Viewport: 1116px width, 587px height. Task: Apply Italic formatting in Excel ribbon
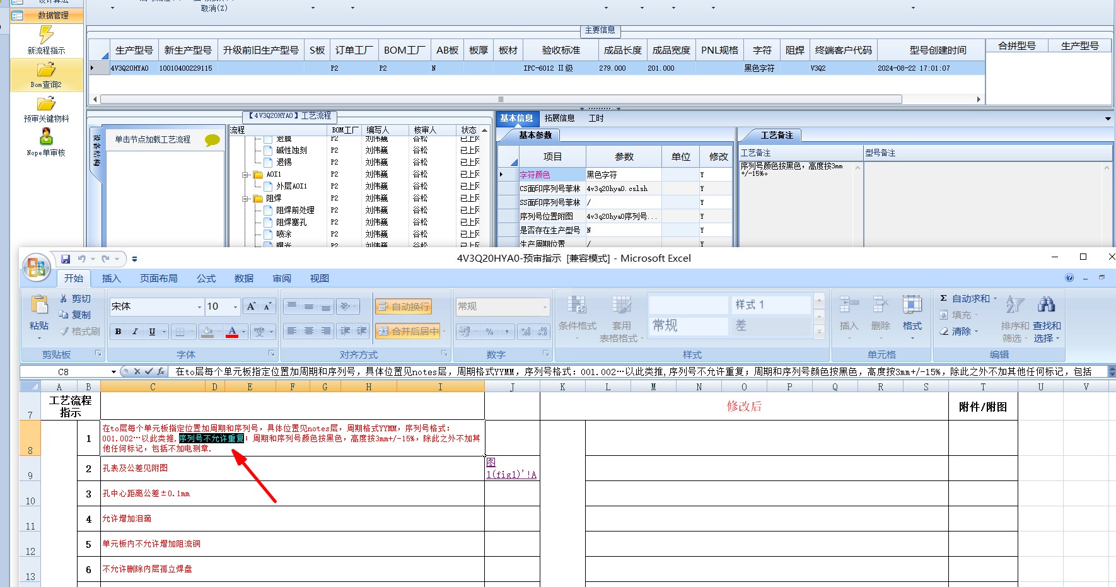[135, 332]
